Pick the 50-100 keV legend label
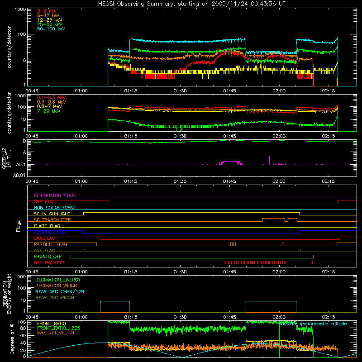This screenshot has height=362, width=362. (x=51, y=29)
